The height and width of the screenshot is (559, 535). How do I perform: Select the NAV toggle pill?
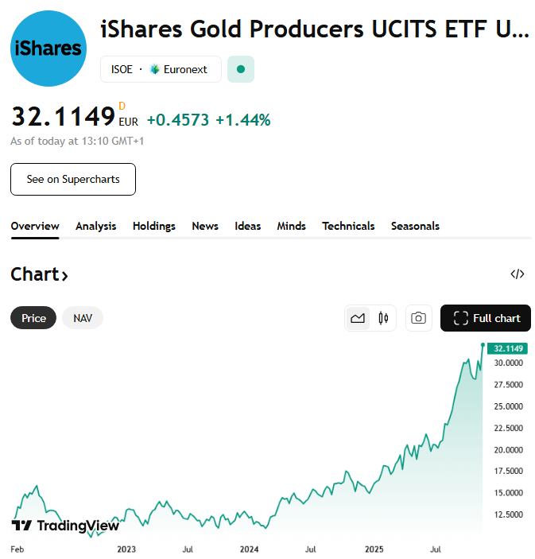click(x=83, y=318)
